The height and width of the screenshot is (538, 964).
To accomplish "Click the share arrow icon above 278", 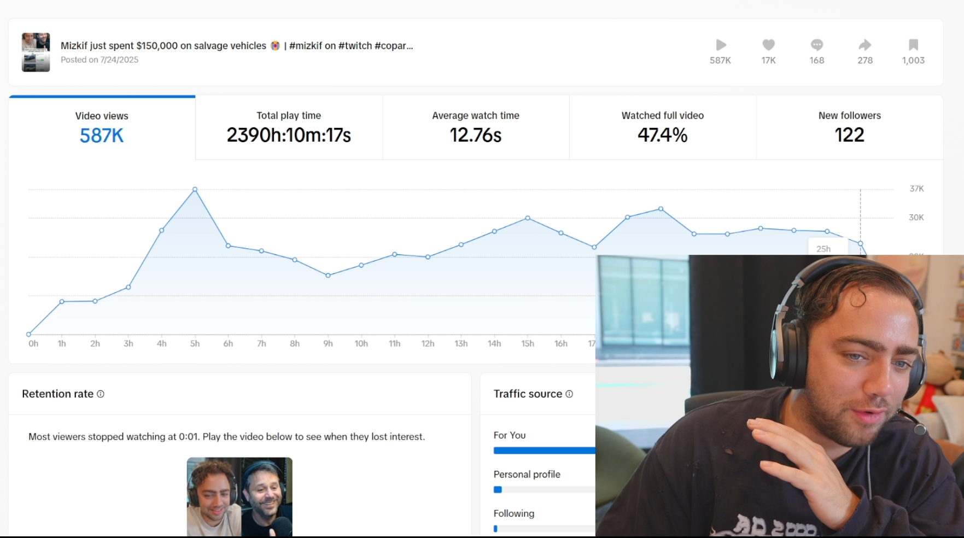I will click(865, 45).
